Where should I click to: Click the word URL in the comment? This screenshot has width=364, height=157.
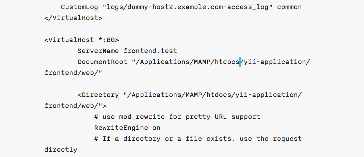point(221,117)
